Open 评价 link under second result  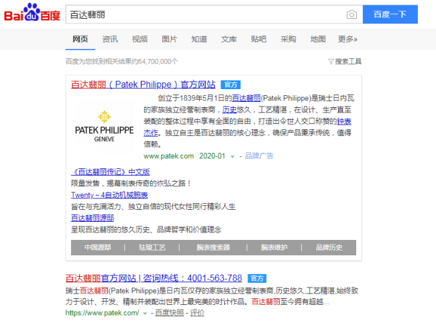tap(197, 313)
